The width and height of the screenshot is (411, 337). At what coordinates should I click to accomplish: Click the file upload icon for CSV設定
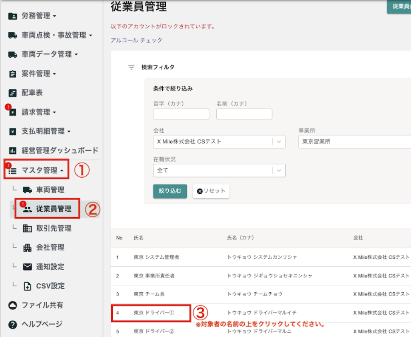28,286
